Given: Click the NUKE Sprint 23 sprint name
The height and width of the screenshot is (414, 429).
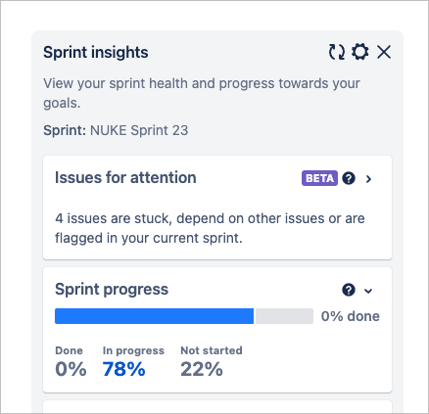Looking at the screenshot, I should click(139, 130).
